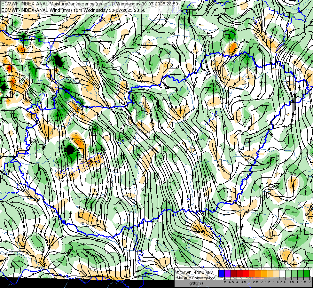Click the '-3' legend scale value
This screenshot has width=313, height=288.
pyautogui.click(x=249, y=282)
